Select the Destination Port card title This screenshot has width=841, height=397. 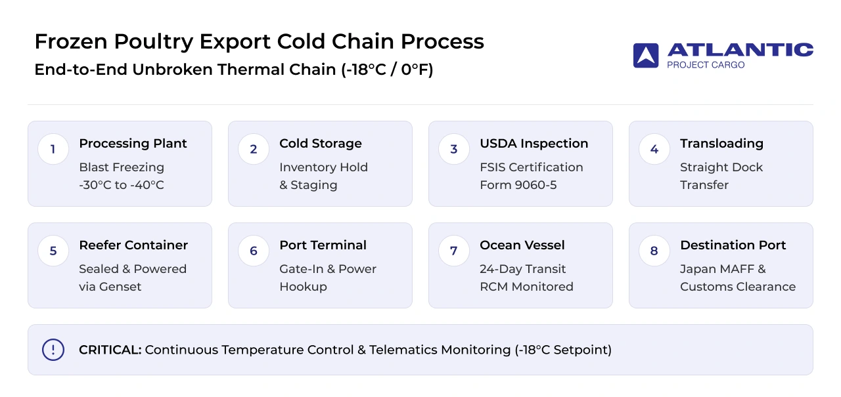733,245
